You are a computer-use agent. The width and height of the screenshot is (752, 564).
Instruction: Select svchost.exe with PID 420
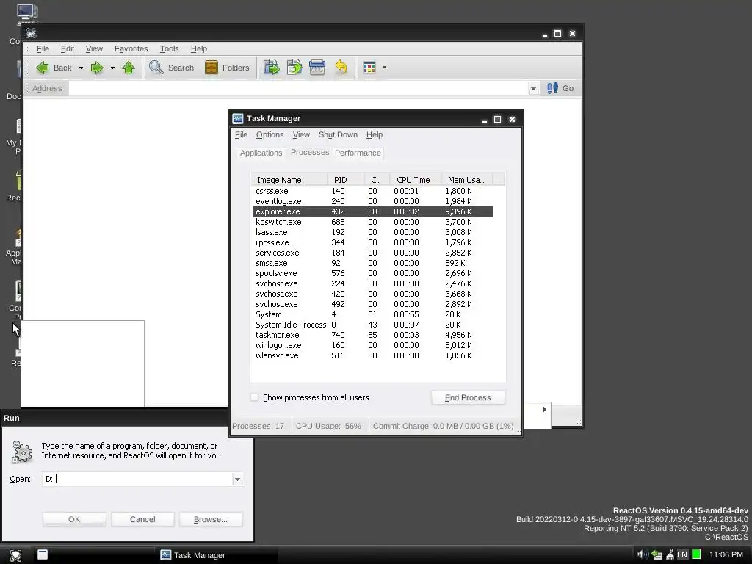pyautogui.click(x=372, y=294)
